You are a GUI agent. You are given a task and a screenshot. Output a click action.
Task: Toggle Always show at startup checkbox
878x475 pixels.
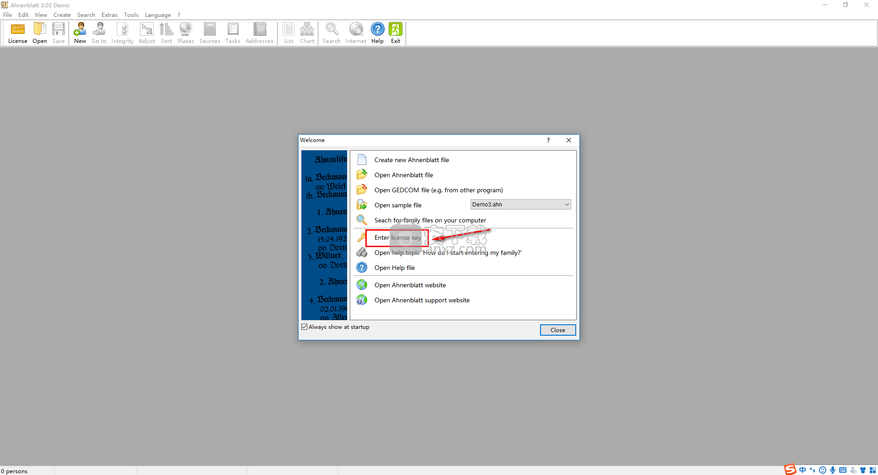[x=305, y=327]
